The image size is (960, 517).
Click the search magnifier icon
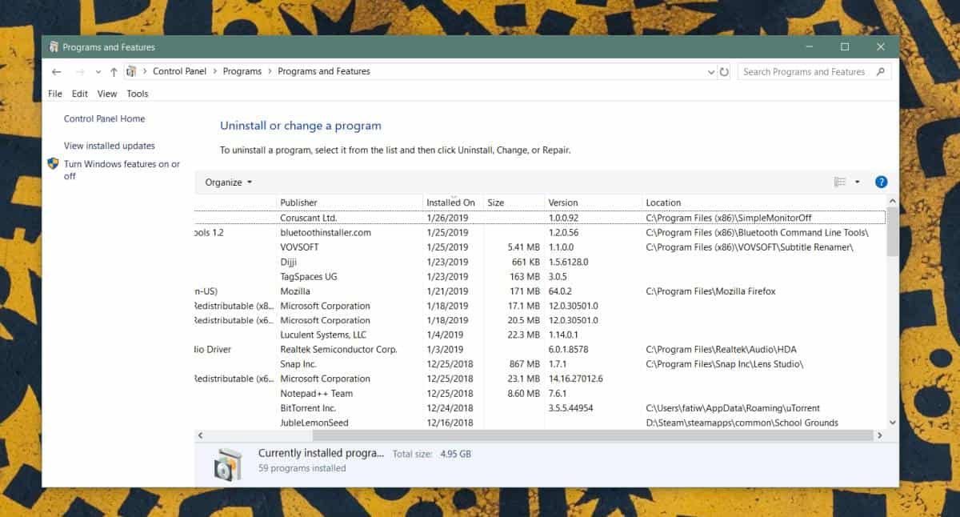(881, 72)
